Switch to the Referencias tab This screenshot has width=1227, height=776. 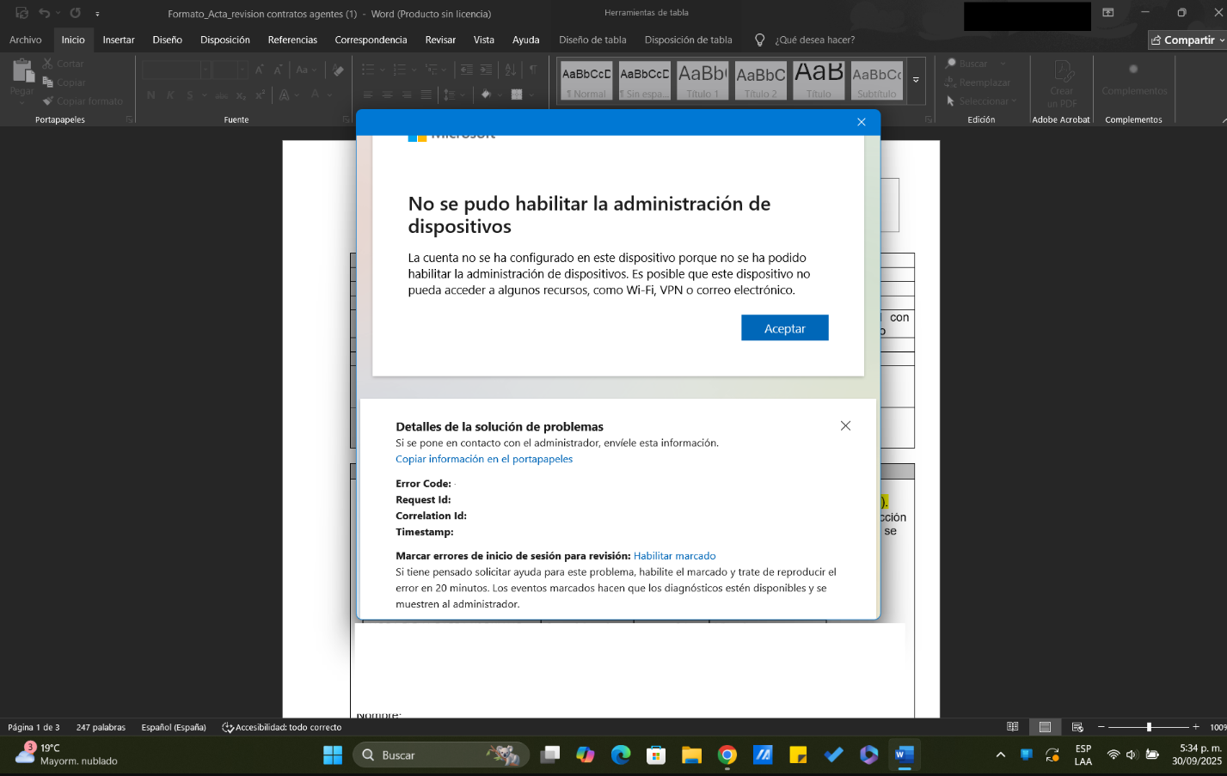292,40
